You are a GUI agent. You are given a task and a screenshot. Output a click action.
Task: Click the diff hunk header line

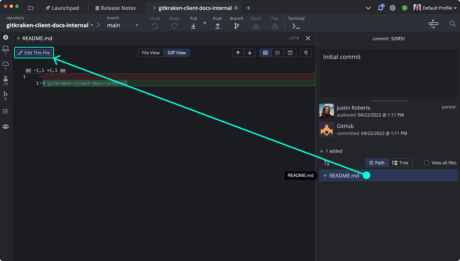(x=45, y=70)
